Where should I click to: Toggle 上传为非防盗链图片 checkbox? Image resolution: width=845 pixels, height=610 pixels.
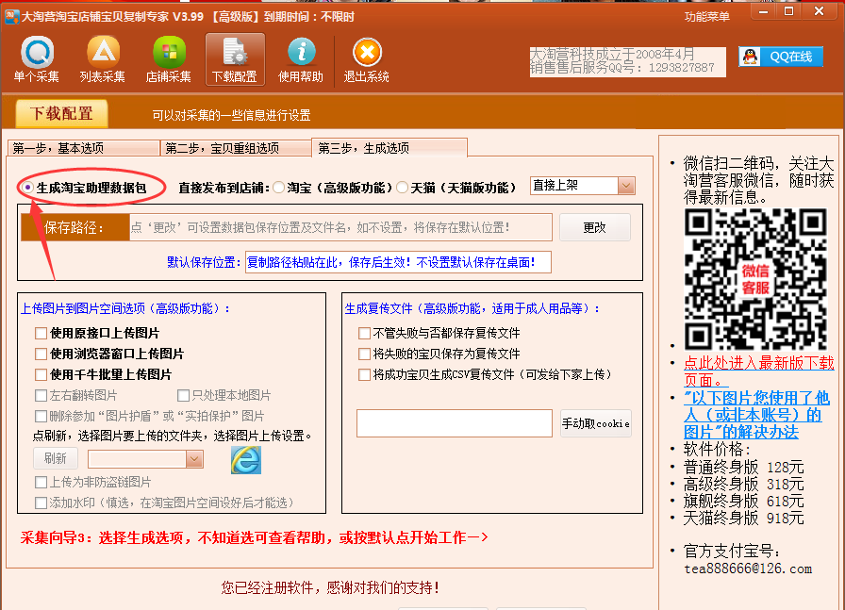(41, 482)
